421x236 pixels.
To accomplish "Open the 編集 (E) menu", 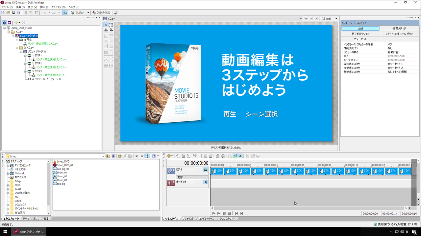I will tap(20, 7).
